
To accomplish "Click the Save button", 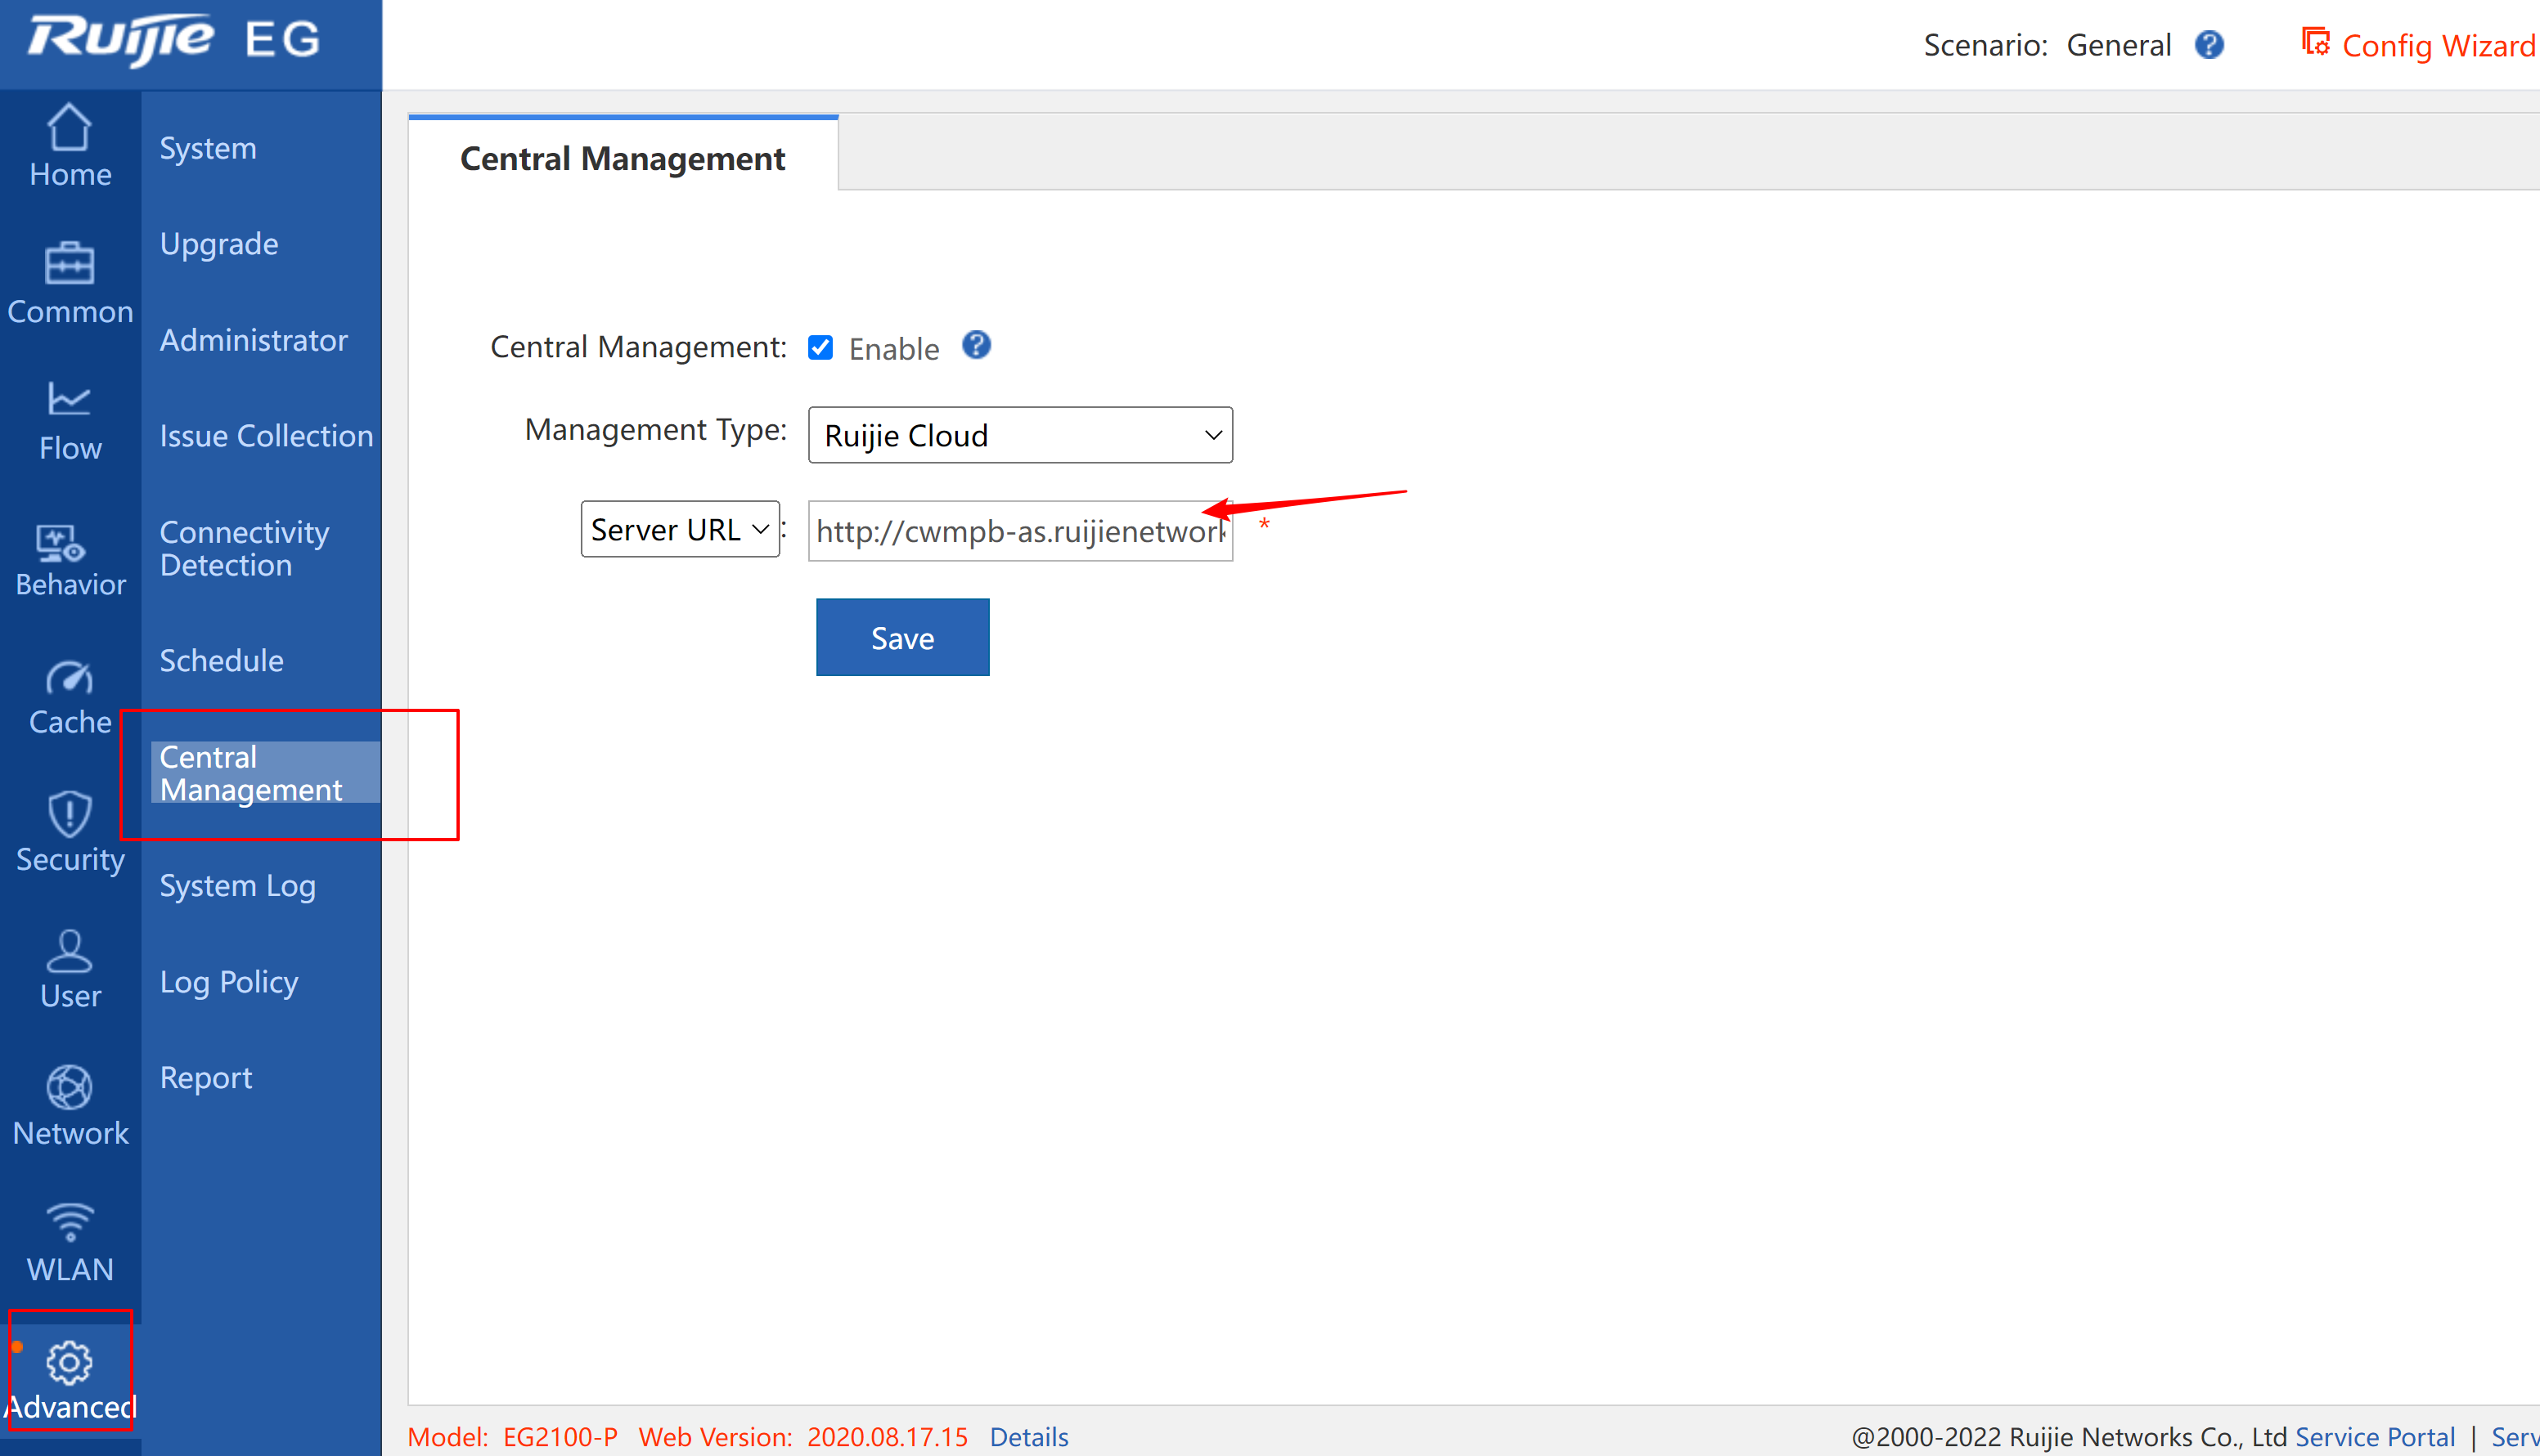I will (902, 637).
